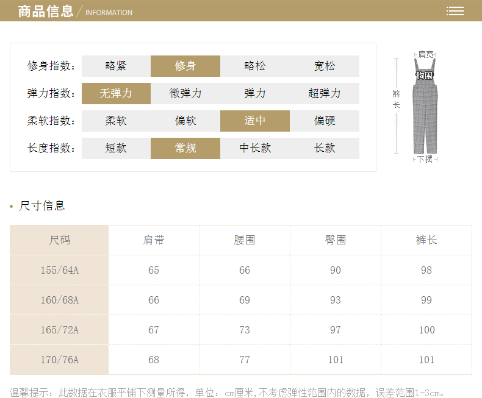The height and width of the screenshot is (398, 482).
Task: Select 常规 length option
Action: (x=185, y=148)
